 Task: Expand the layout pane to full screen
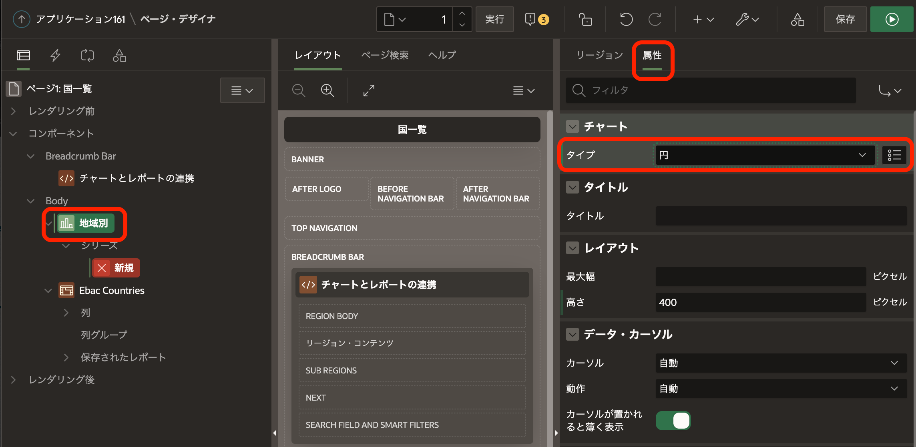click(x=369, y=90)
